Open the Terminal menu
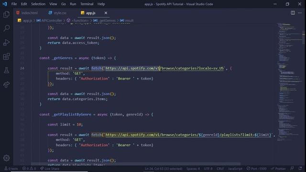This screenshot has height=172, width=306. [87, 4]
